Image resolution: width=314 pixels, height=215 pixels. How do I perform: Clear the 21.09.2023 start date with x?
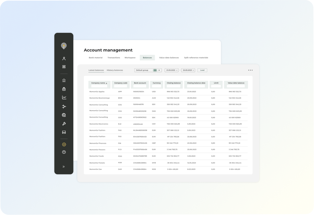177,70
